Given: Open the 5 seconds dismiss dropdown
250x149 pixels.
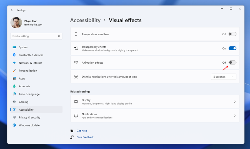Looking at the screenshot, I should point(224,76).
